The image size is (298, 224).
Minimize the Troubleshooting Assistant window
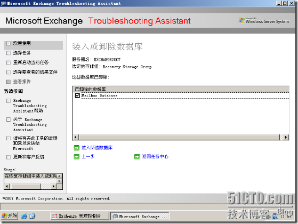click(x=279, y=3)
